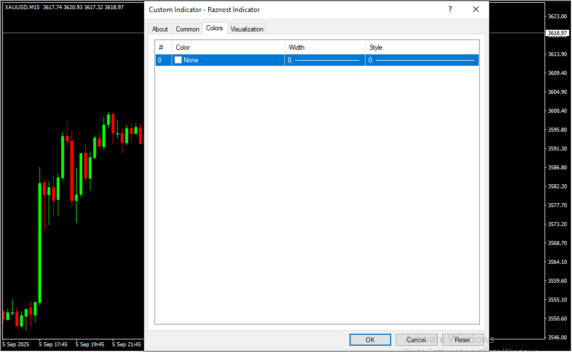
Task: Select the row index 0 cell
Action: [x=162, y=60]
